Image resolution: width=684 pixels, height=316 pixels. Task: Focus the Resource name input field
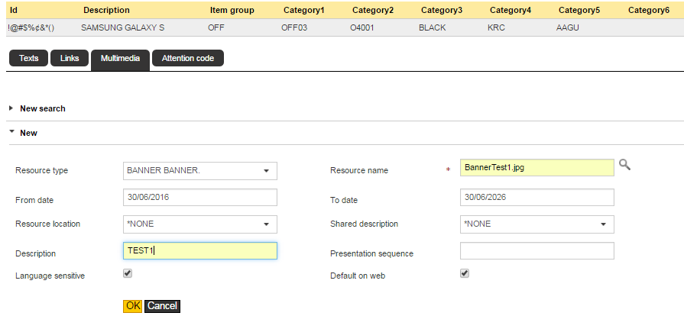click(537, 167)
